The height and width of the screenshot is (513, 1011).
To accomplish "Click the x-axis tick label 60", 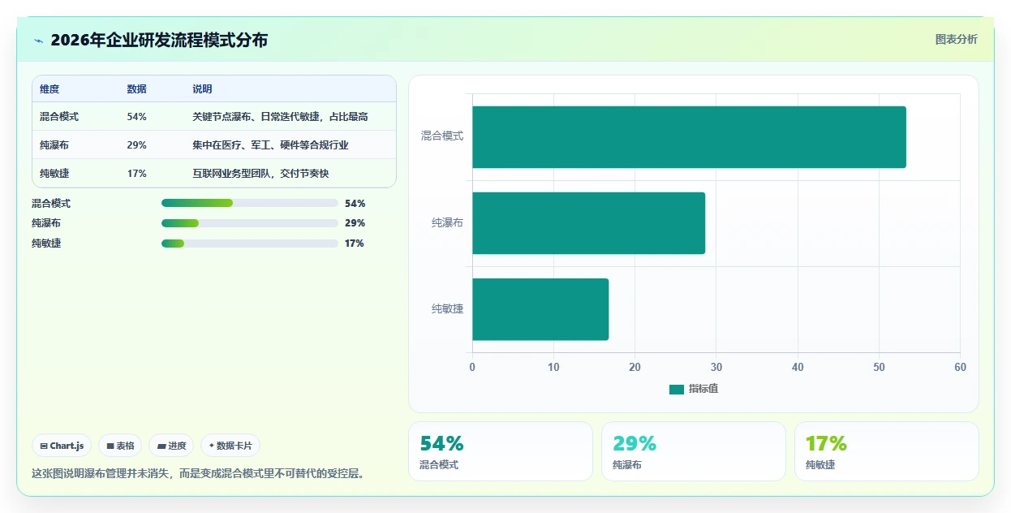I will pos(961,367).
